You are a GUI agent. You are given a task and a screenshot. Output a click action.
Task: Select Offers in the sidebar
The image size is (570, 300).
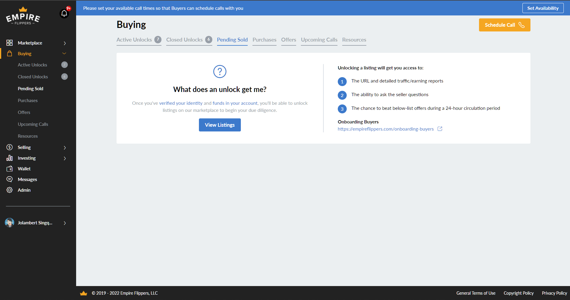[x=24, y=112]
